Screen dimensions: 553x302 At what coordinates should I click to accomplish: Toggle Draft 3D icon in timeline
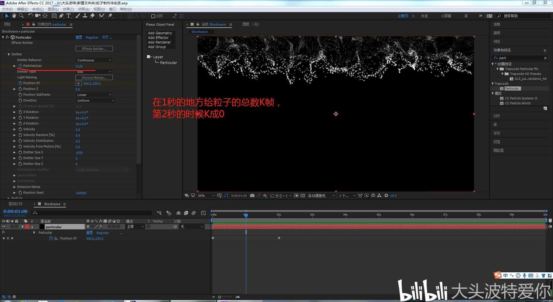click(x=169, y=213)
